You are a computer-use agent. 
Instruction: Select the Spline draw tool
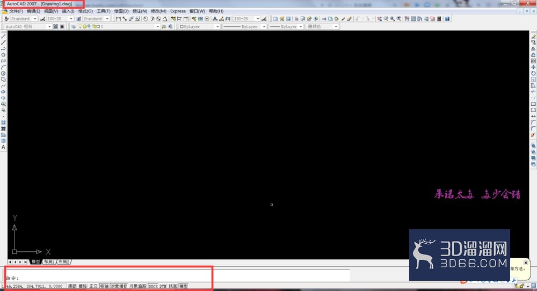(3, 85)
